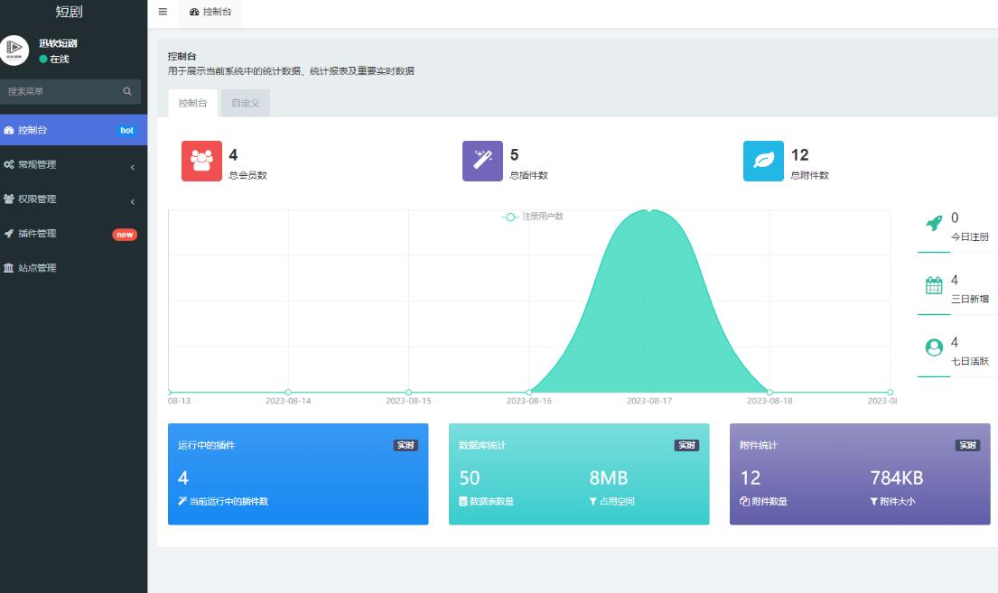Click the dashboard icon in top 控制台 tab

point(194,12)
